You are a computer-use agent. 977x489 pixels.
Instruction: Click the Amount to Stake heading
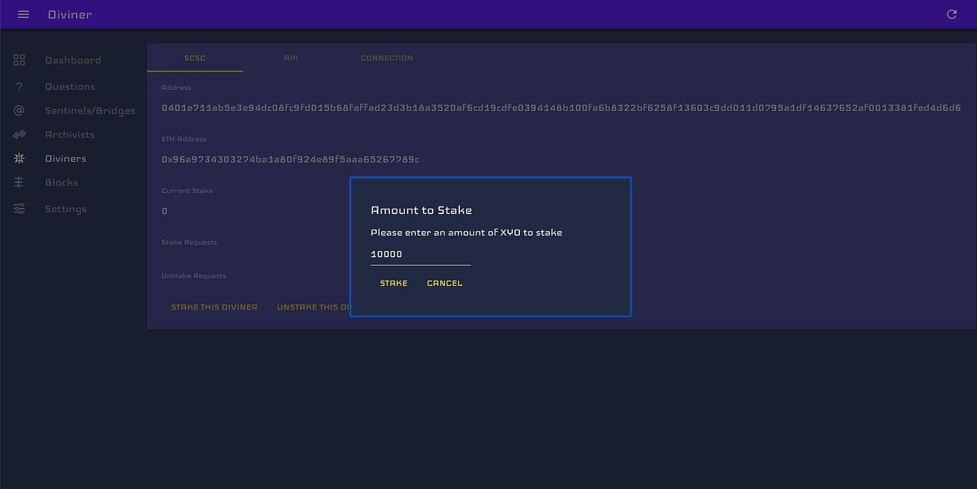(x=422, y=210)
